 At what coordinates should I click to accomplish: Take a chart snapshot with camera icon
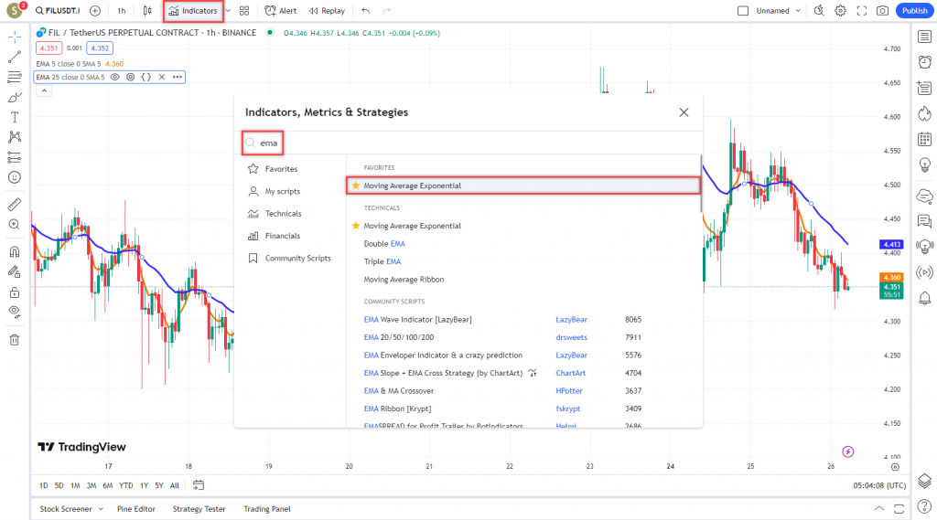coord(882,11)
